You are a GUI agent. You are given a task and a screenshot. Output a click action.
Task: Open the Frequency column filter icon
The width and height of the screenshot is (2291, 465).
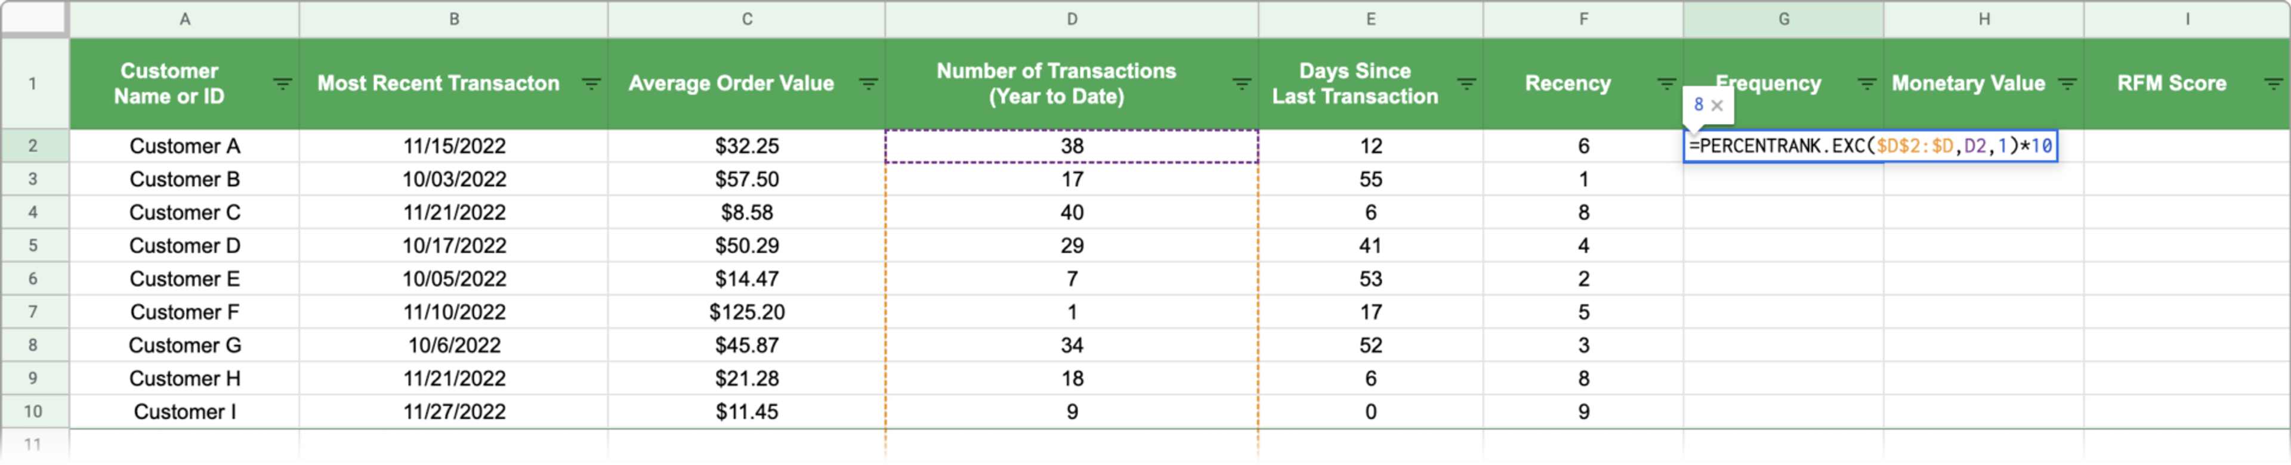1867,83
